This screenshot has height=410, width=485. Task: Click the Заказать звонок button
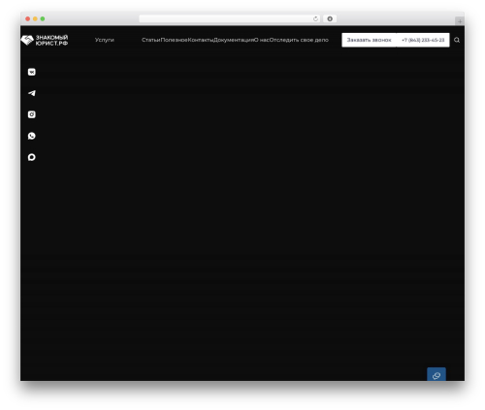(369, 40)
